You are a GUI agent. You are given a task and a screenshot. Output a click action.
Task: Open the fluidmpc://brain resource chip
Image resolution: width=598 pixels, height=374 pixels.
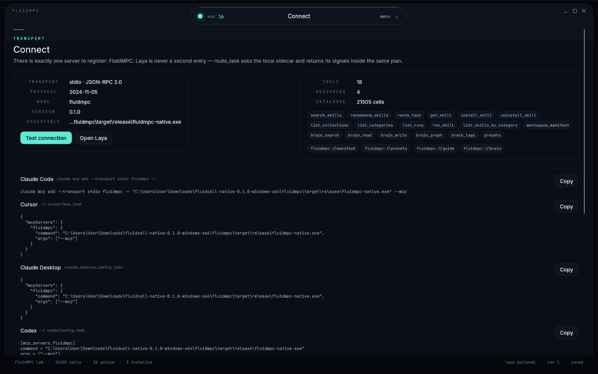(483, 149)
